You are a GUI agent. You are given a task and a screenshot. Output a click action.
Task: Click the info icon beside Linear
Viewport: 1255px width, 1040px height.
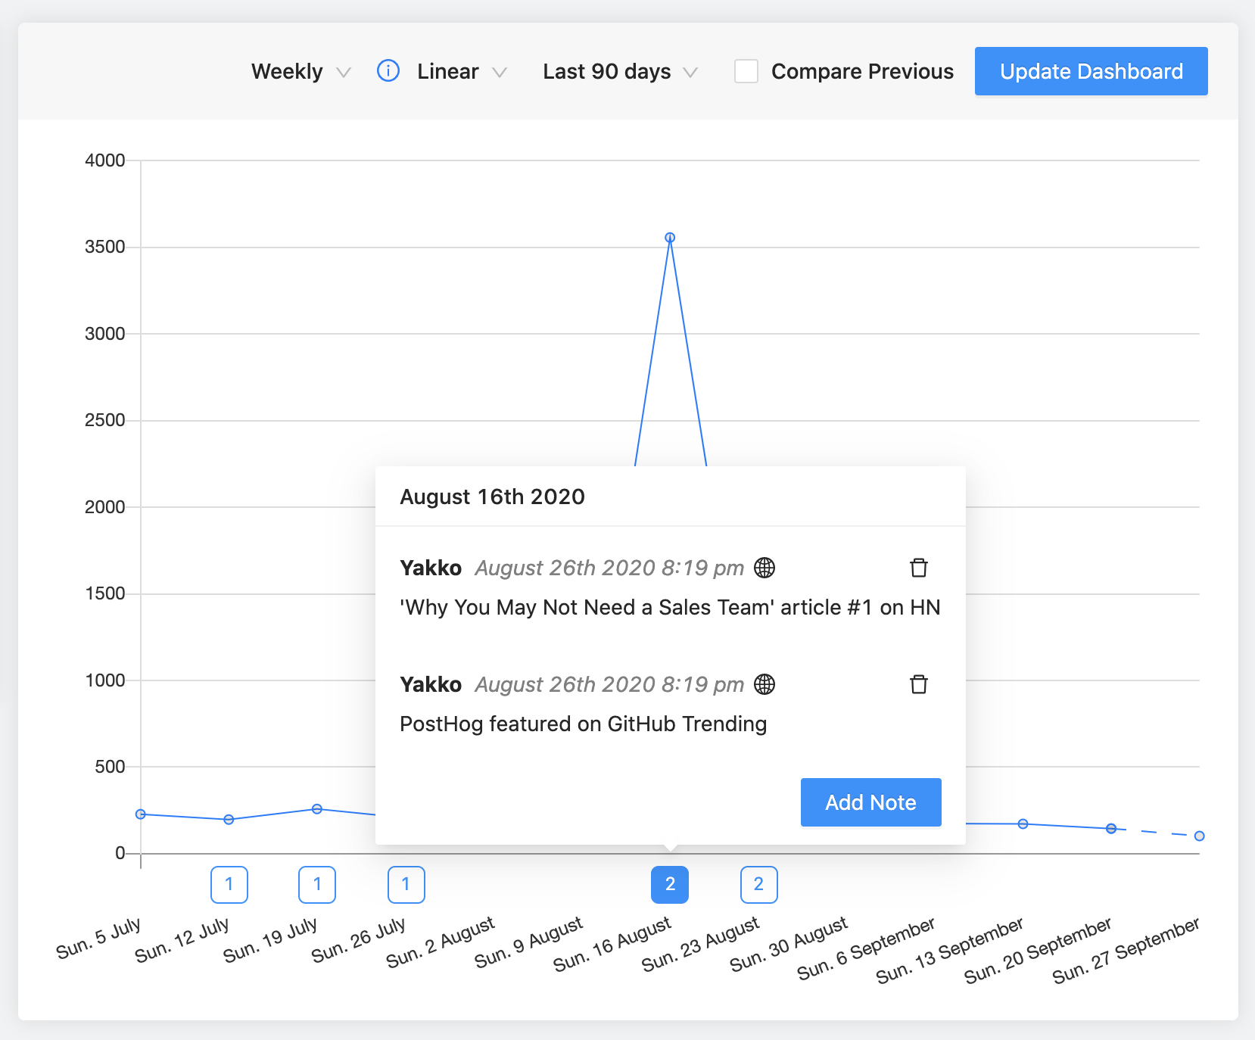388,71
